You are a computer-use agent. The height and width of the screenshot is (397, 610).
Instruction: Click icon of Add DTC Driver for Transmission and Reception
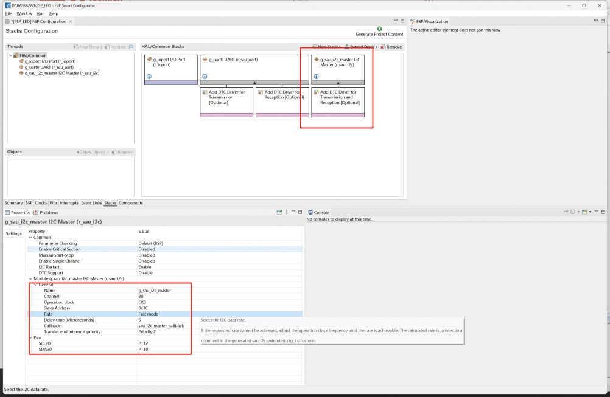coord(317,92)
